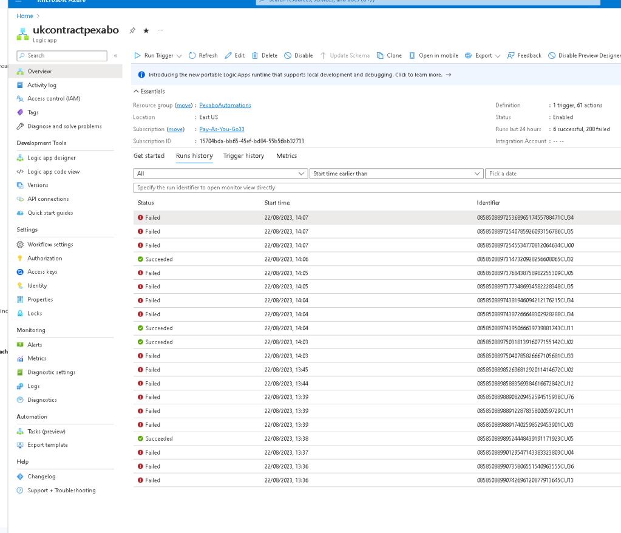Click the Edit pencil button
This screenshot has width=621, height=533.
tap(234, 55)
